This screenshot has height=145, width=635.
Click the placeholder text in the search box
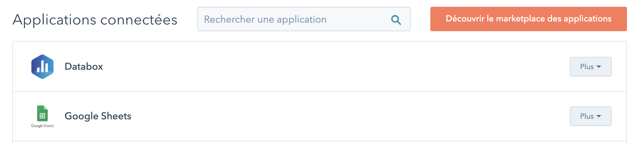coord(265,19)
